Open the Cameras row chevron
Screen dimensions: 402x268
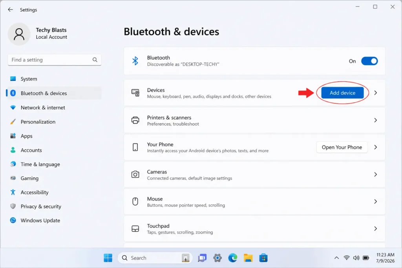375,175
